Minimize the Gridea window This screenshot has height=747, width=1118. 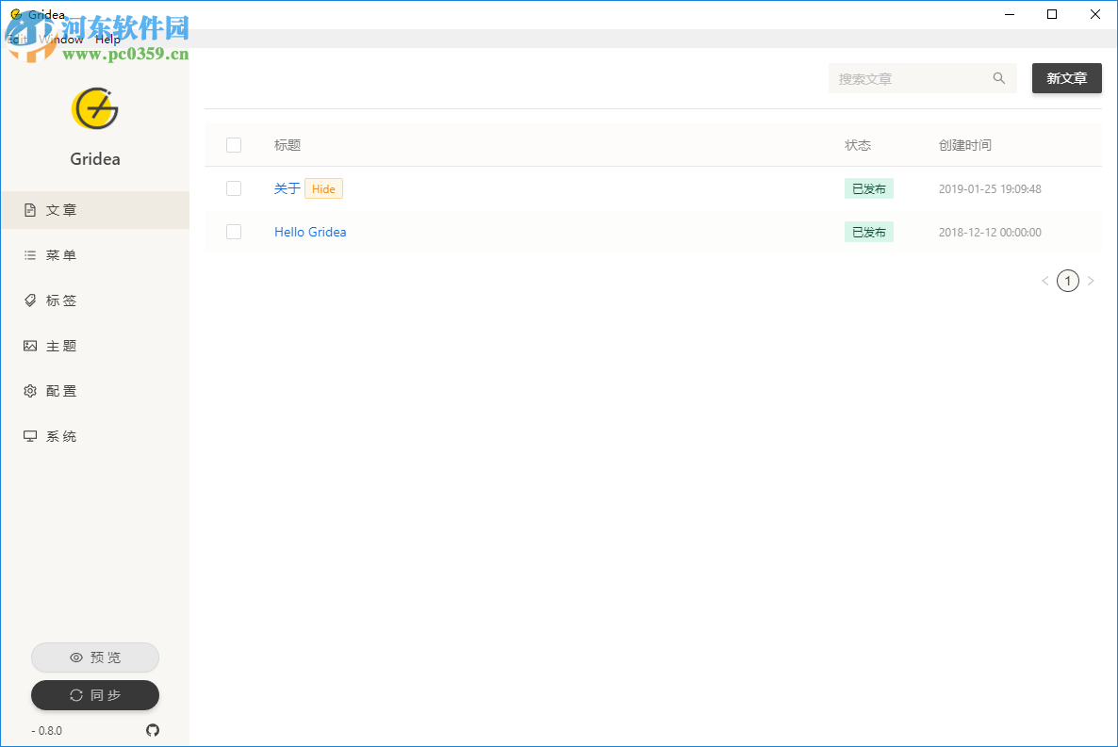pyautogui.click(x=1010, y=14)
